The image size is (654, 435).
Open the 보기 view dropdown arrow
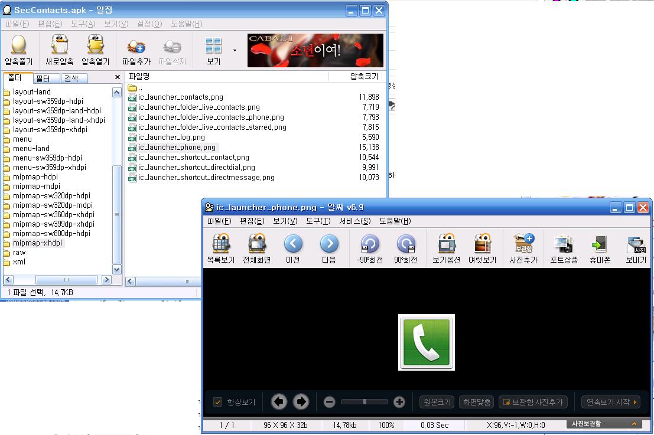pos(235,50)
